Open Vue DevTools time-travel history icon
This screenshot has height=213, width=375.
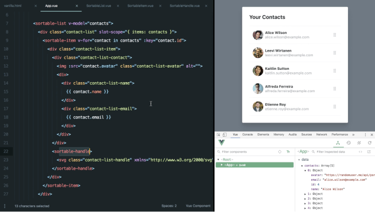coord(349,143)
